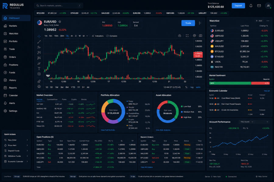Open chart settings gear icon

tap(194, 35)
